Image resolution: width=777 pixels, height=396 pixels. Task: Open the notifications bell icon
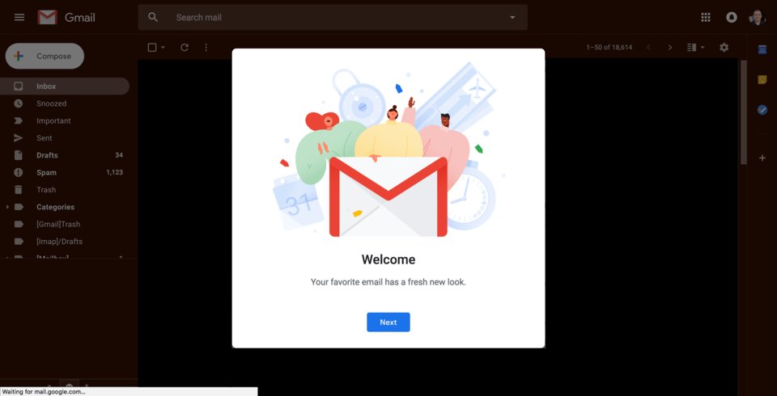click(732, 17)
